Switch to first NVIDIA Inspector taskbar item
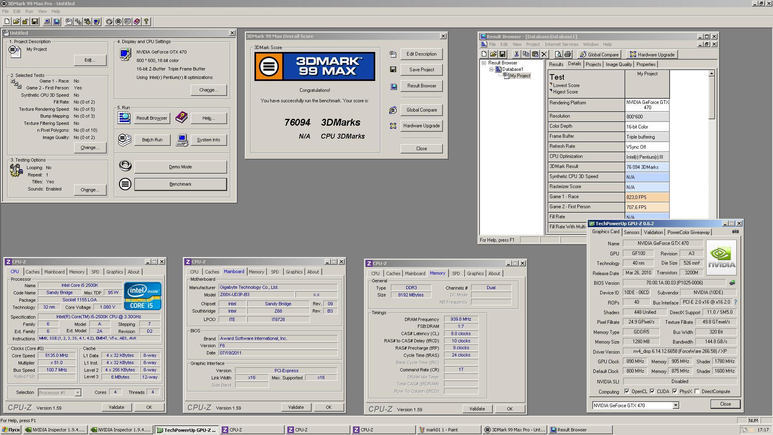 (x=56, y=430)
